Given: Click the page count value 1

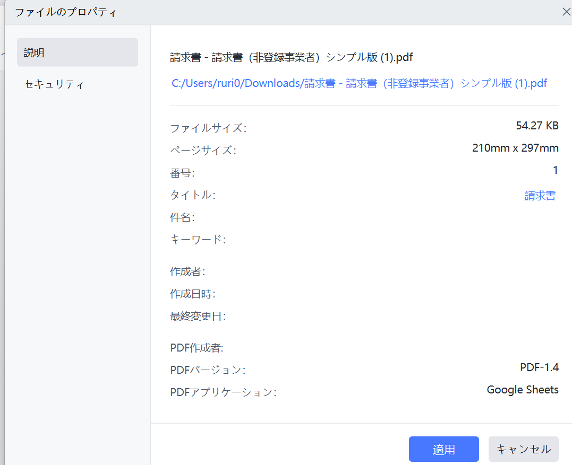Looking at the screenshot, I should pos(555,170).
